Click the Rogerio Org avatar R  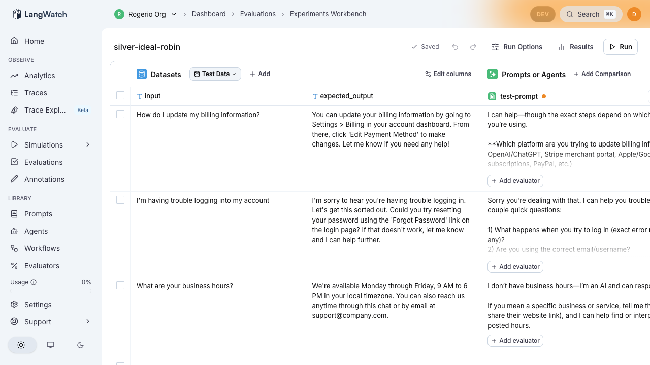point(119,14)
